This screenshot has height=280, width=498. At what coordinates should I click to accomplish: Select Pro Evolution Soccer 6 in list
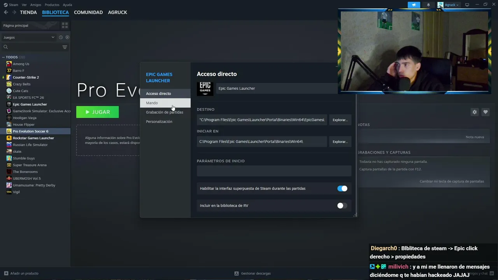coord(35,131)
